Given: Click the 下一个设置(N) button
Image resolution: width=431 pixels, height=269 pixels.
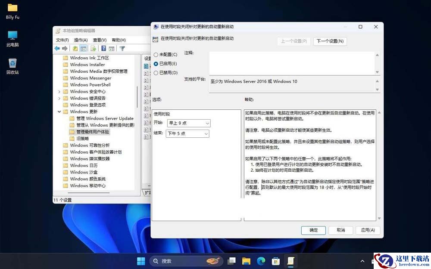Looking at the screenshot, I should [x=330, y=41].
